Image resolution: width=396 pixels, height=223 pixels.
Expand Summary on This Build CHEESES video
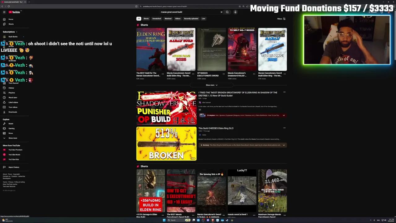click(284, 145)
